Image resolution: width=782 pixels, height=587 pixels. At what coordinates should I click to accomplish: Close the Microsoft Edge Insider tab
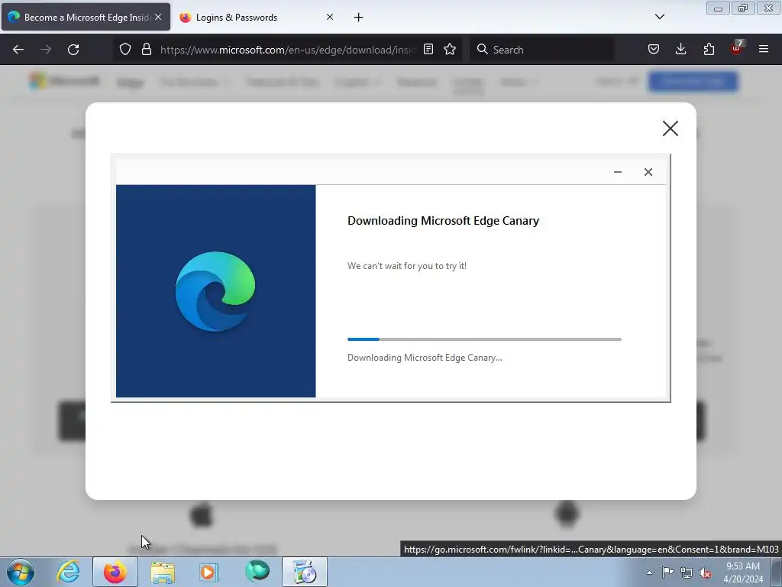coord(158,17)
